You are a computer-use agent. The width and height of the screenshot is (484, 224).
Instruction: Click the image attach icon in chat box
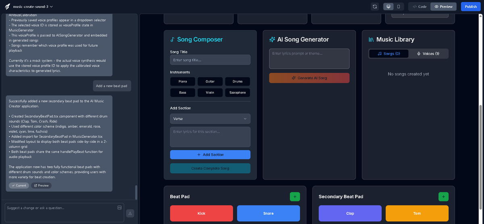[x=119, y=207]
